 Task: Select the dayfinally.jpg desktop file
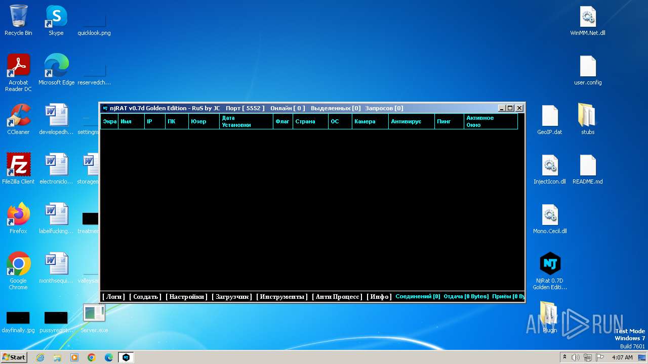coord(18,322)
